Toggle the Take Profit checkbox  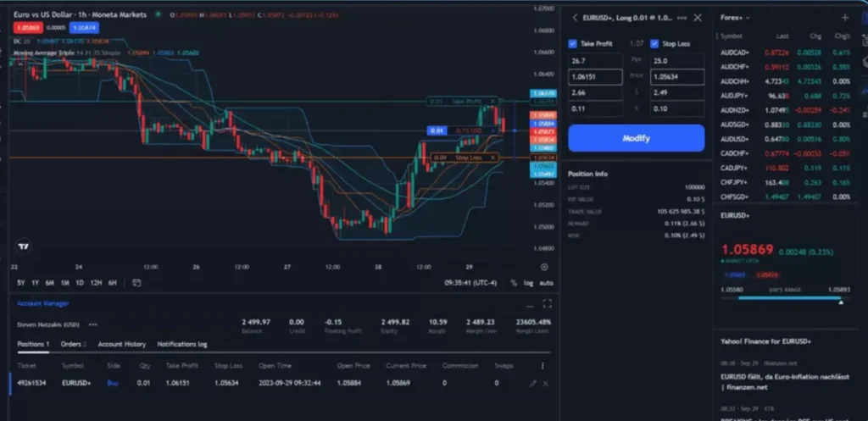(x=572, y=44)
